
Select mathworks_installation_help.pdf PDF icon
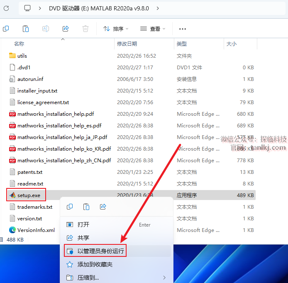(x=12, y=114)
